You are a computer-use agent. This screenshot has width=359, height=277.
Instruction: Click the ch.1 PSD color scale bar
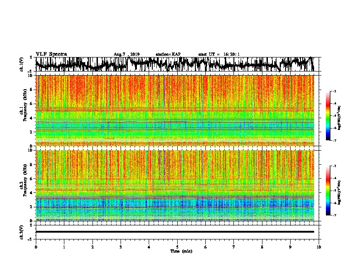328,116
